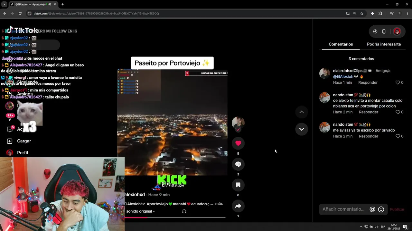The height and width of the screenshot is (231, 412).
Task: Open the creator's avatar beside the video
Action: click(238, 123)
